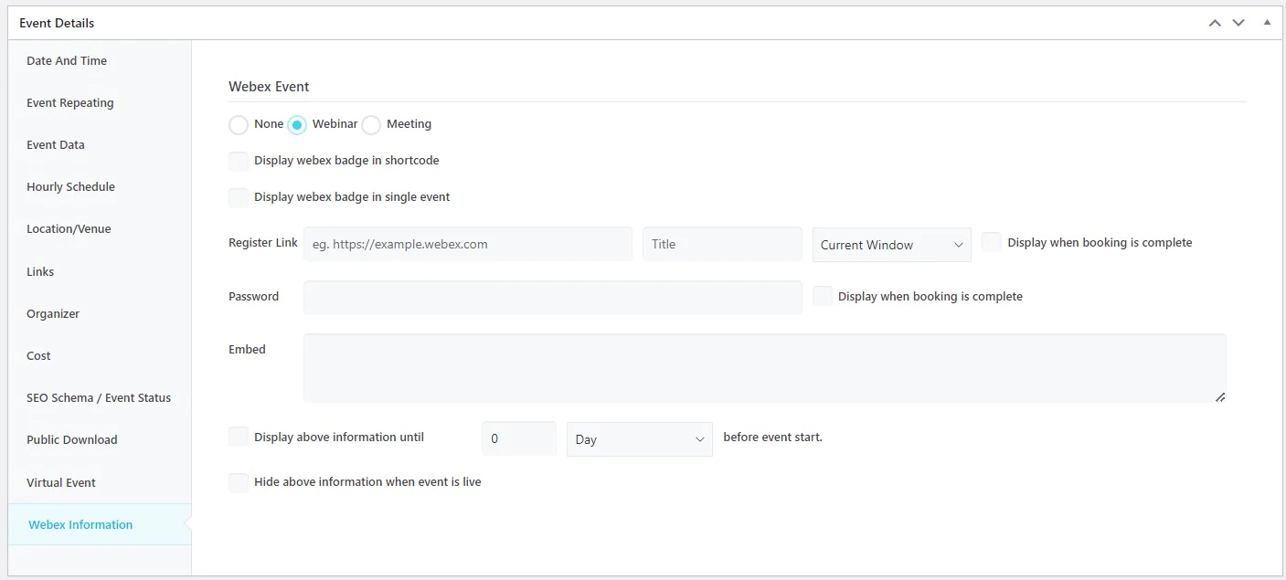This screenshot has width=1286, height=580.
Task: Click inside the Embed text area
Action: coord(764,368)
